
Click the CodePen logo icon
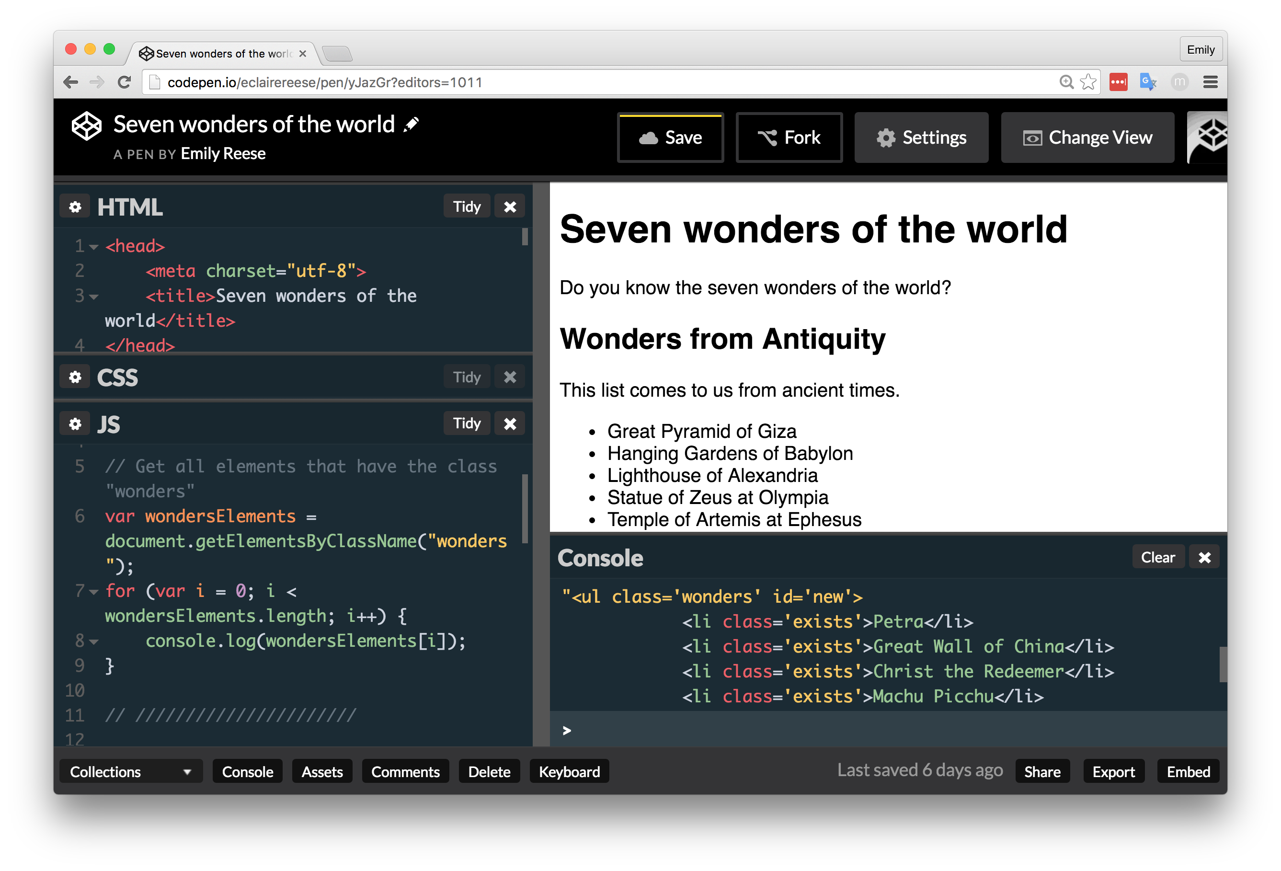tap(87, 126)
